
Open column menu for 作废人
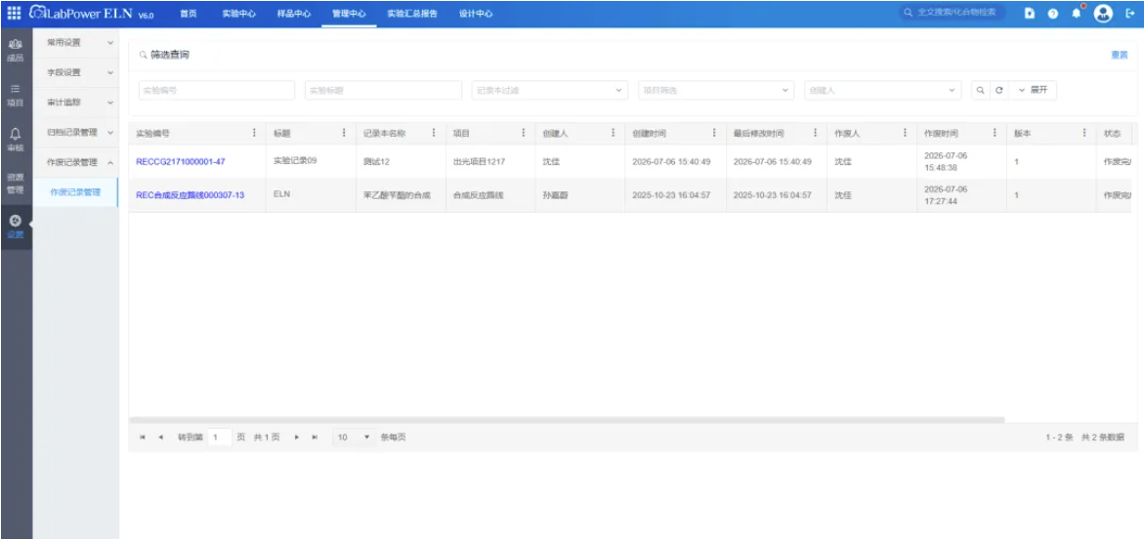(905, 133)
